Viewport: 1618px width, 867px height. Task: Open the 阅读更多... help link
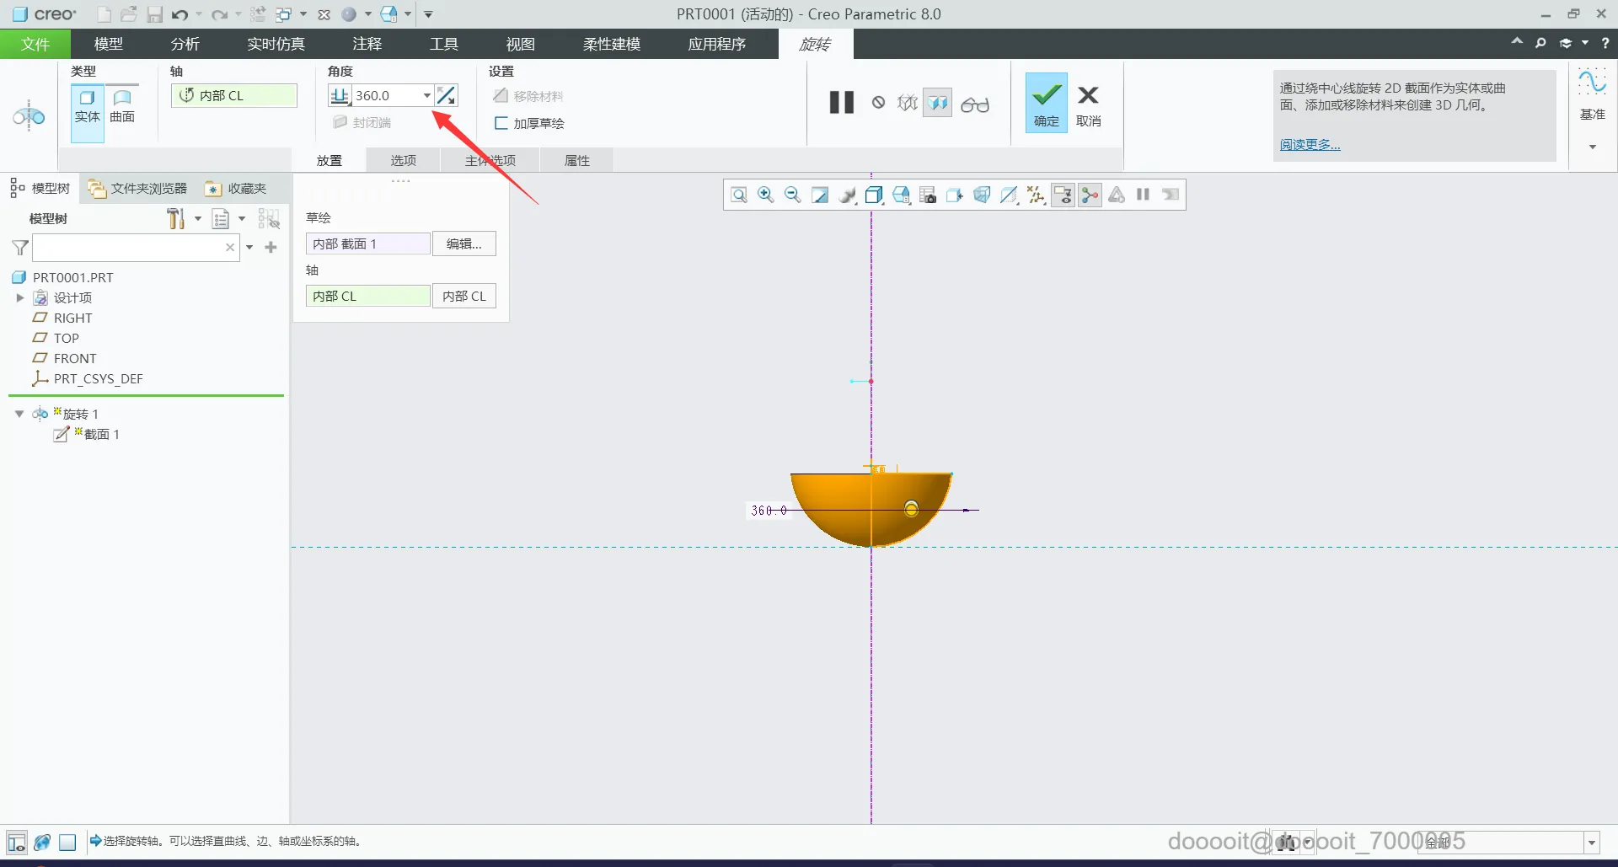click(1310, 145)
